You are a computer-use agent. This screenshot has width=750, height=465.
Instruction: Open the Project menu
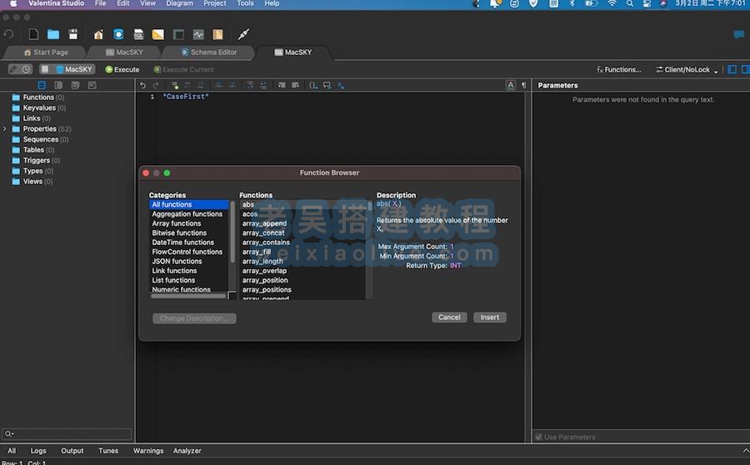tap(215, 3)
